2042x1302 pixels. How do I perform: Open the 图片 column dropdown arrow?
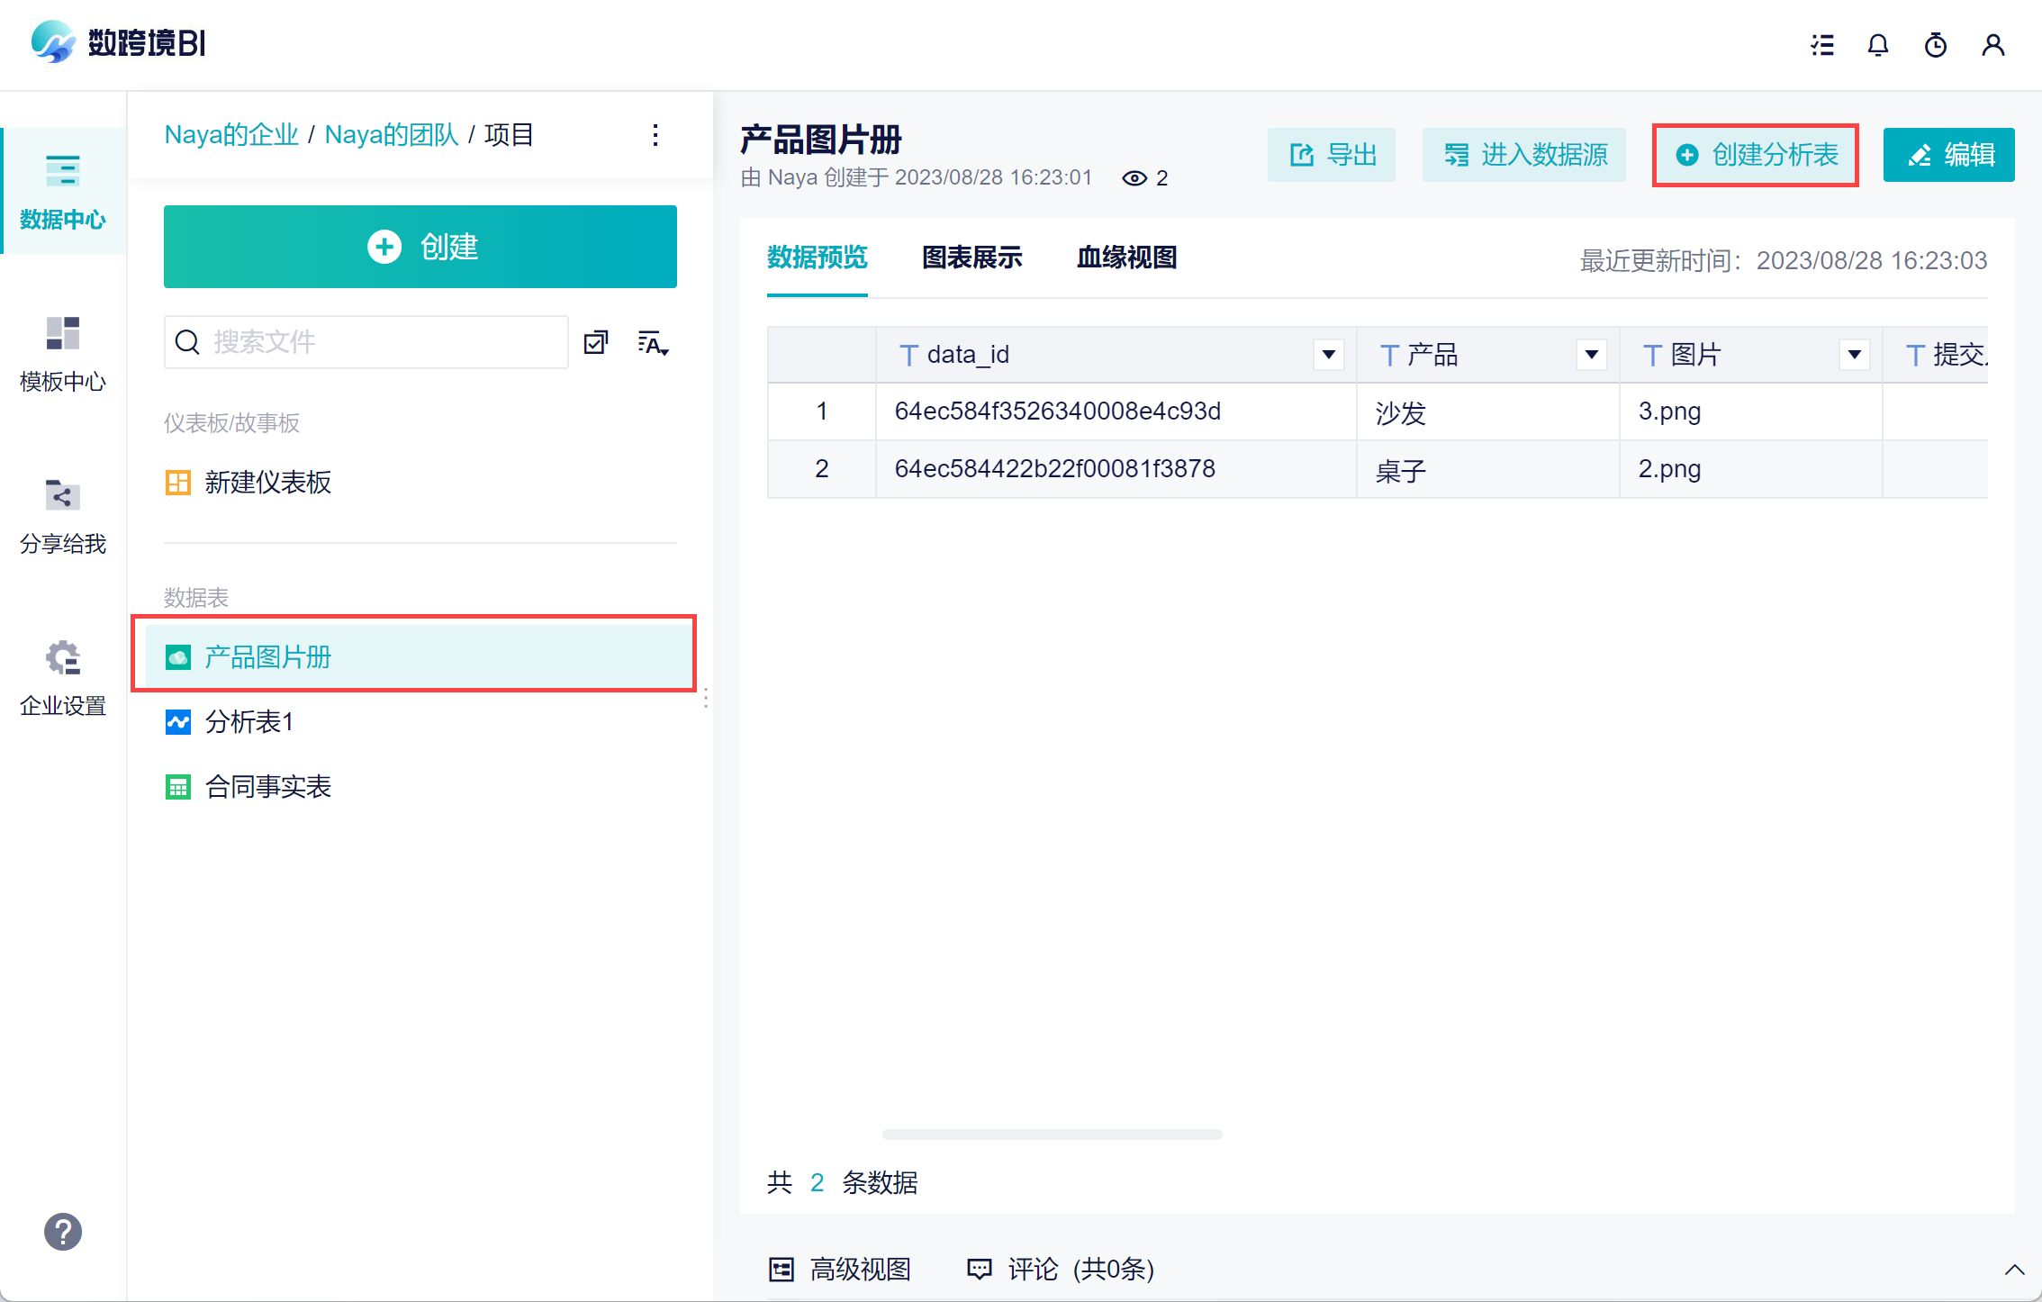click(x=1854, y=355)
